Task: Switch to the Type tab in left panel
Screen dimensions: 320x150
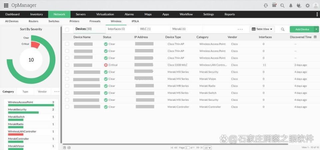Action: pos(25,91)
